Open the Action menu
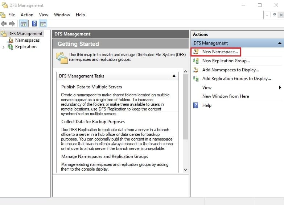Screen dimensions: 284x205 (x=27, y=15)
